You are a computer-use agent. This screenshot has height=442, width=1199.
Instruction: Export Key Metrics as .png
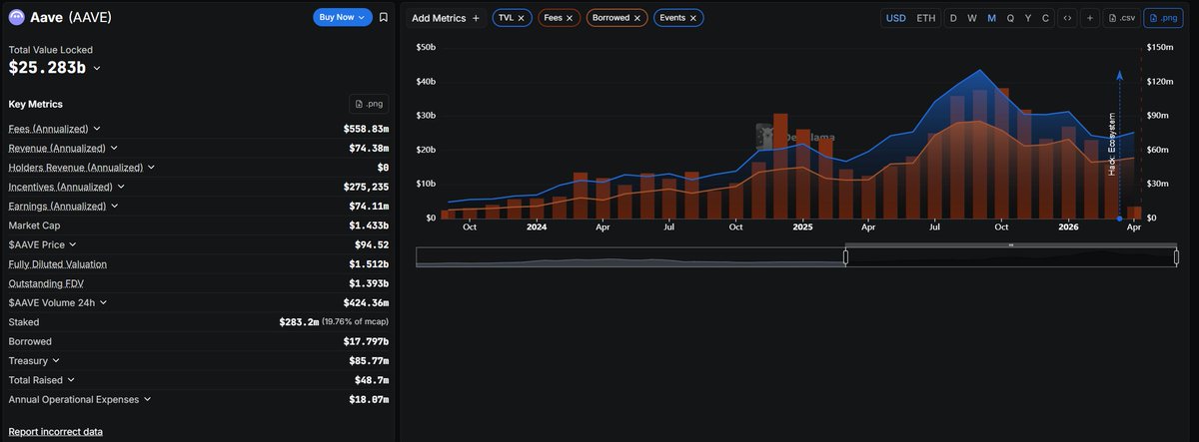pyautogui.click(x=368, y=104)
